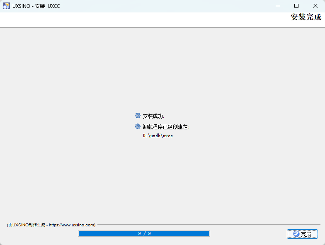
Task: Click the blue checkmark icon on 完成 button
Action: pos(296,234)
